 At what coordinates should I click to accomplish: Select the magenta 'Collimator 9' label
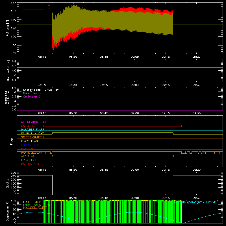[x=32, y=97]
